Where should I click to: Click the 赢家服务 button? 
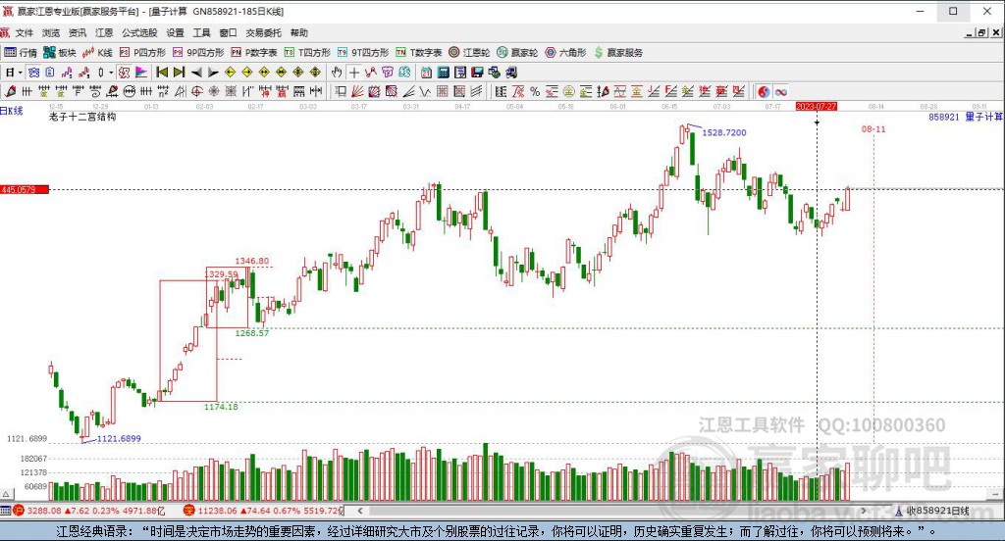[x=618, y=52]
